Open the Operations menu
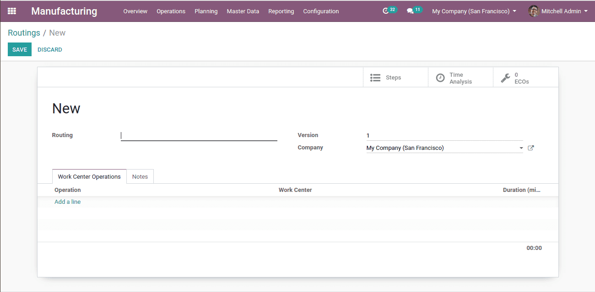 click(x=171, y=11)
